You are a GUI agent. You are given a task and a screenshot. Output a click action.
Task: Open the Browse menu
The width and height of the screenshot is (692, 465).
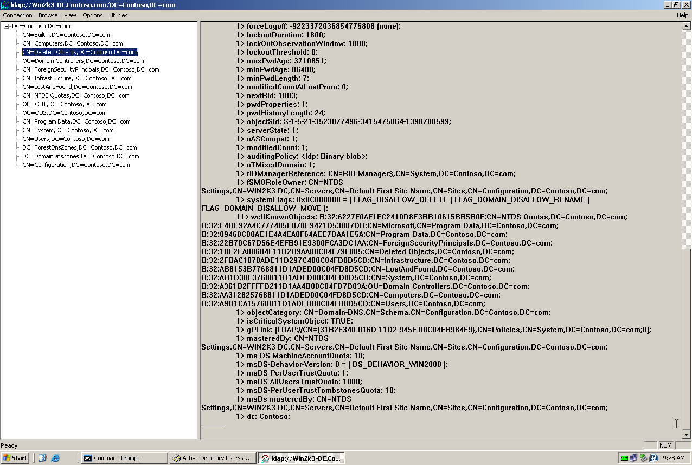(x=48, y=15)
